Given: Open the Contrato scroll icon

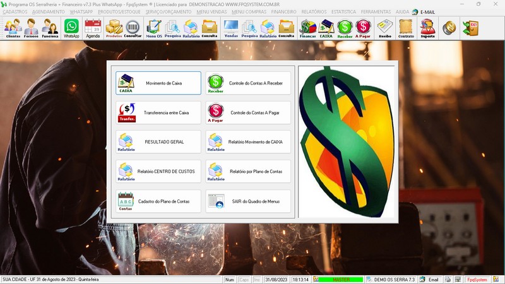Looking at the screenshot, I should [406, 28].
